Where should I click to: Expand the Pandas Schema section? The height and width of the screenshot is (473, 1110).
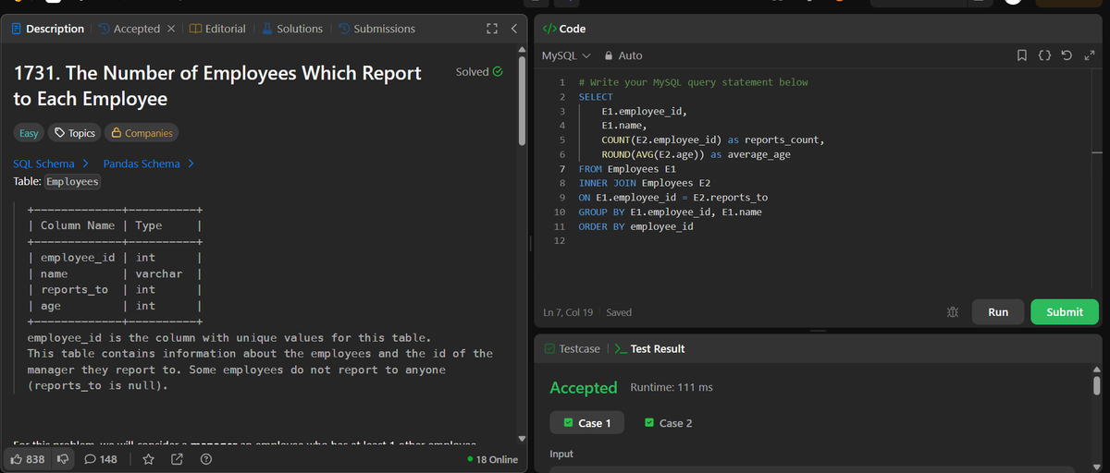149,164
